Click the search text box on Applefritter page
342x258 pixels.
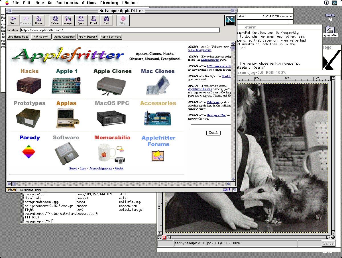pos(211,127)
